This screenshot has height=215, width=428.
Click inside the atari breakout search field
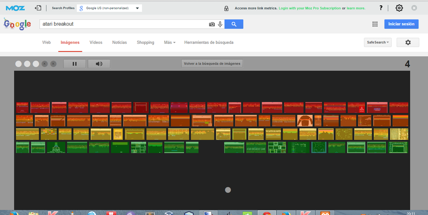coord(107,24)
